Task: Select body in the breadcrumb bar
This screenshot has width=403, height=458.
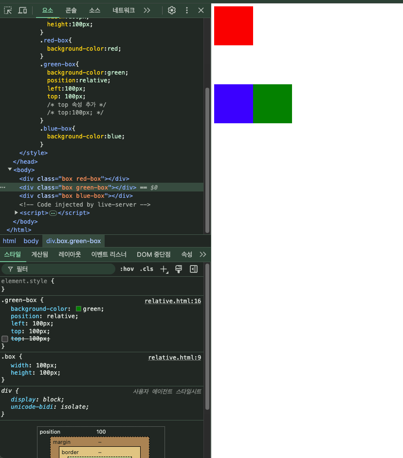Action: click(x=31, y=241)
